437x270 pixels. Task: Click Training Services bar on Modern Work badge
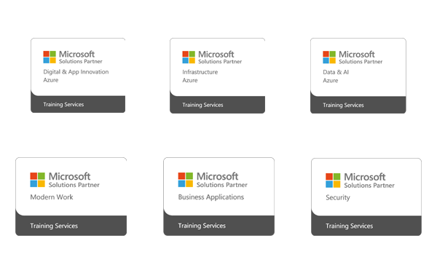(71, 226)
